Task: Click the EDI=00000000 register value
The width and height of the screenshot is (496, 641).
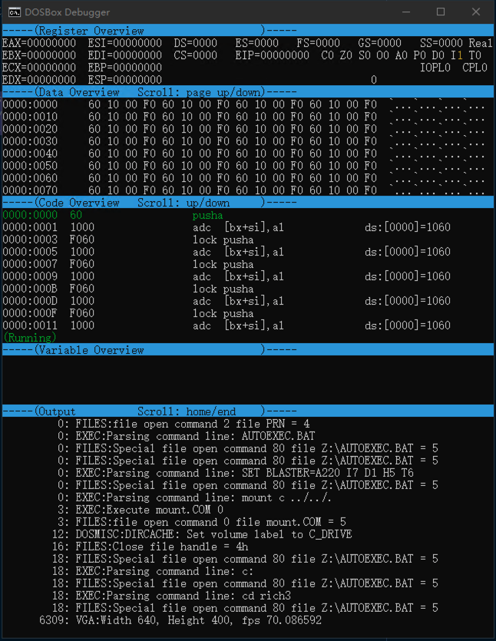Action: coord(125,55)
